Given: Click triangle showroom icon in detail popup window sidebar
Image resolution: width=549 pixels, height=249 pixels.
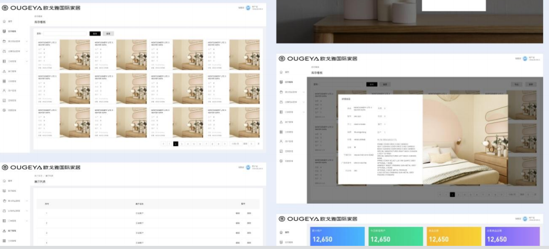Looking at the screenshot, I should pos(281,122).
